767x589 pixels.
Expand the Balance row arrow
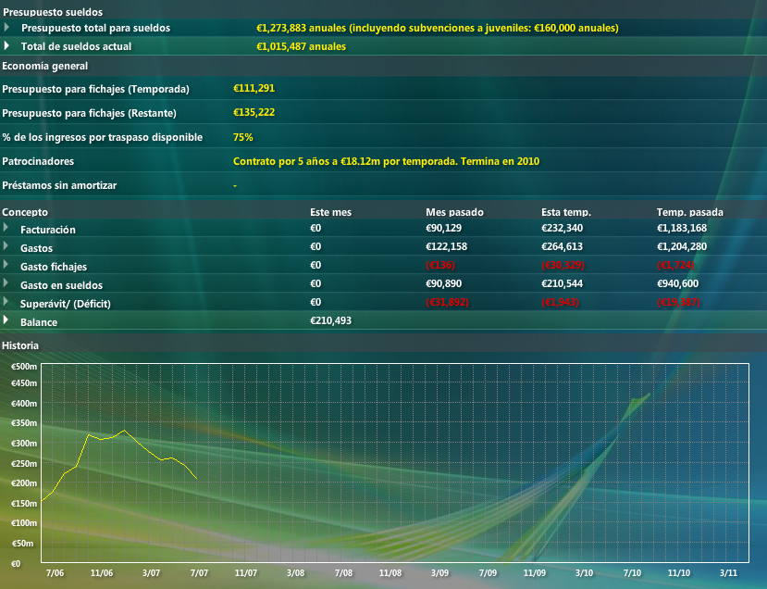6,320
